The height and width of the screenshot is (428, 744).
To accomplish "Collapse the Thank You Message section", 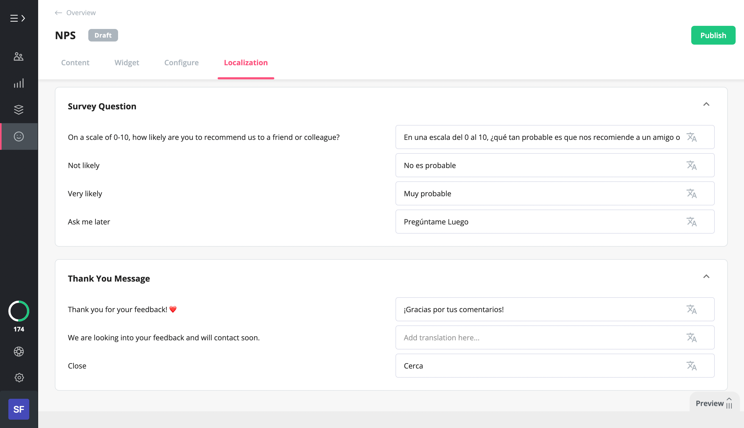I will [x=707, y=277].
